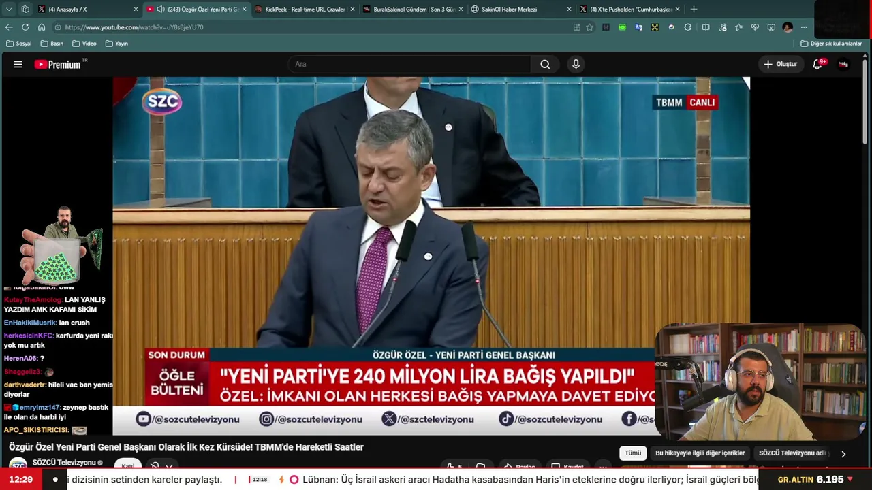This screenshot has height=490, width=872.
Task: Open the browser extensions puzzle icon
Action: pyautogui.click(x=687, y=27)
